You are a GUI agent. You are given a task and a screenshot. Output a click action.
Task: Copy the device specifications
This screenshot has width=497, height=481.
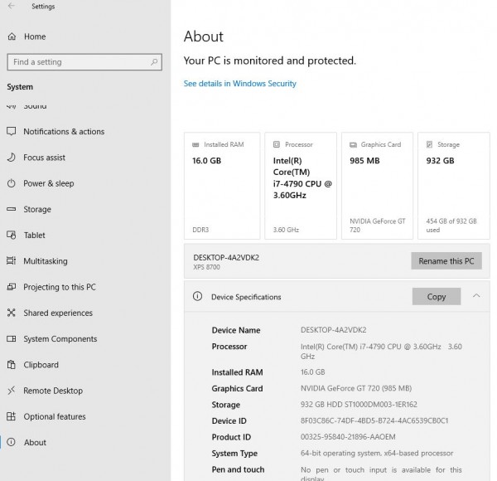coord(437,296)
